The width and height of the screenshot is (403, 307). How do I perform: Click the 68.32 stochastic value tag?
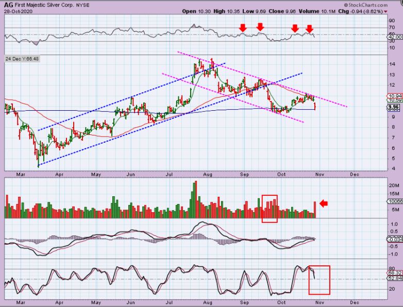(395, 273)
